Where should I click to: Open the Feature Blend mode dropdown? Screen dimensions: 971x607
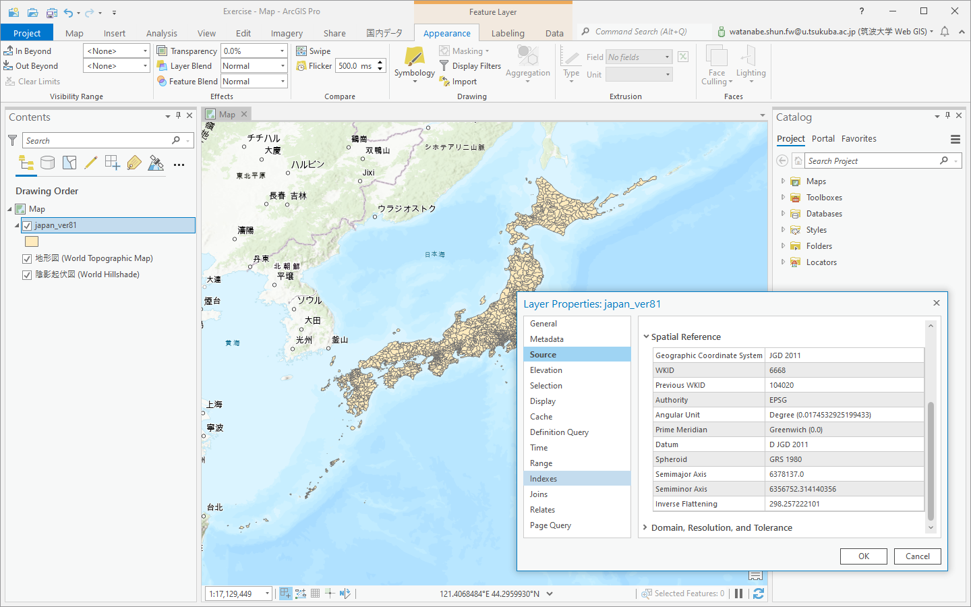point(282,81)
